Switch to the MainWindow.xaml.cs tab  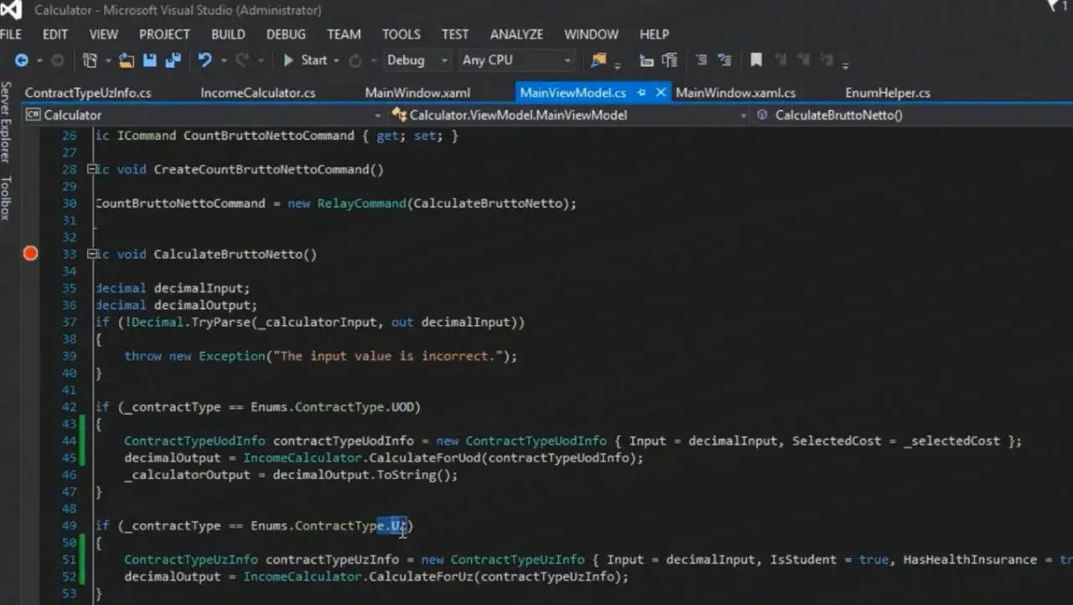(736, 93)
